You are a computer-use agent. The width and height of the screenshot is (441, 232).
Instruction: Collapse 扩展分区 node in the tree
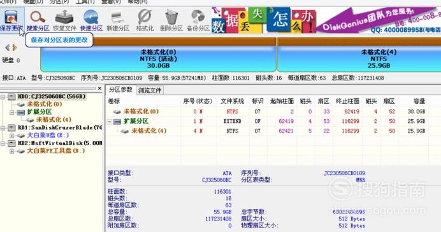[x=12, y=112]
